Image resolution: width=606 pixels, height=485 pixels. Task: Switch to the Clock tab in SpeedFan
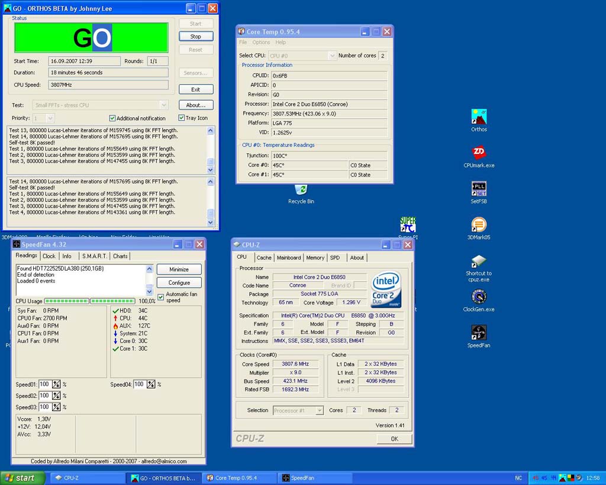49,256
